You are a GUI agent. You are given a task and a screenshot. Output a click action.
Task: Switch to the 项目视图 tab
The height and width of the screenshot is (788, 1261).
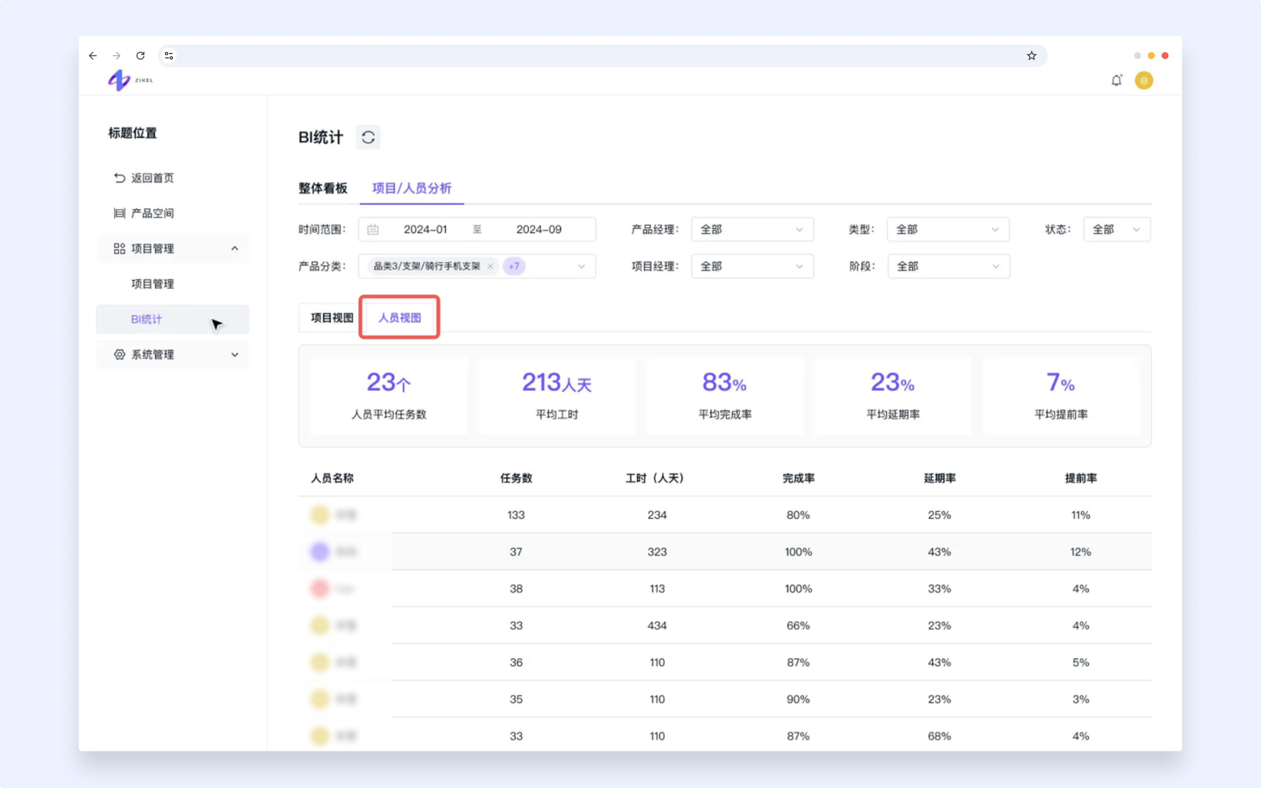(332, 318)
